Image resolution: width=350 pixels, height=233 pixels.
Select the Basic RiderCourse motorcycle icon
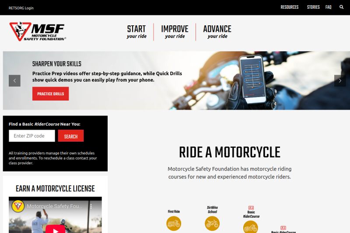[x=250, y=227]
